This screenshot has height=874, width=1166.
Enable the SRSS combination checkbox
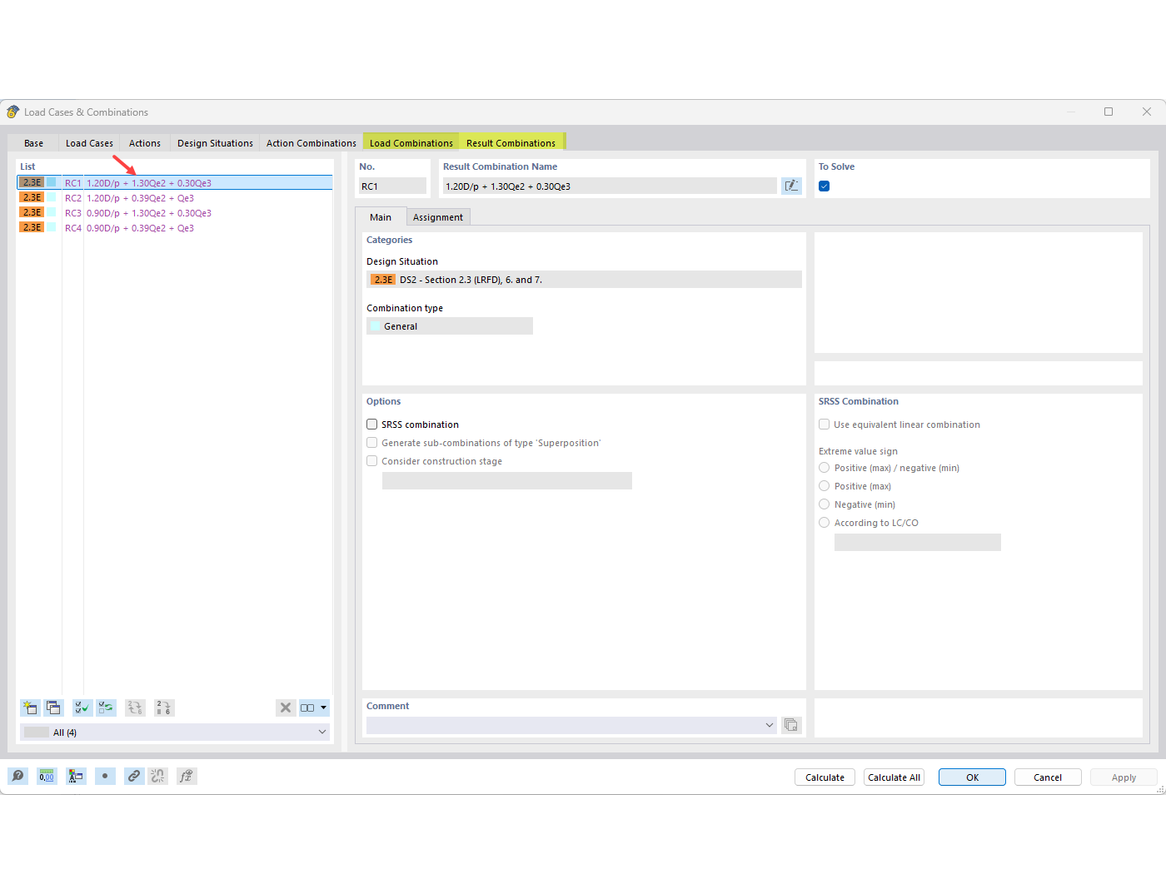372,425
